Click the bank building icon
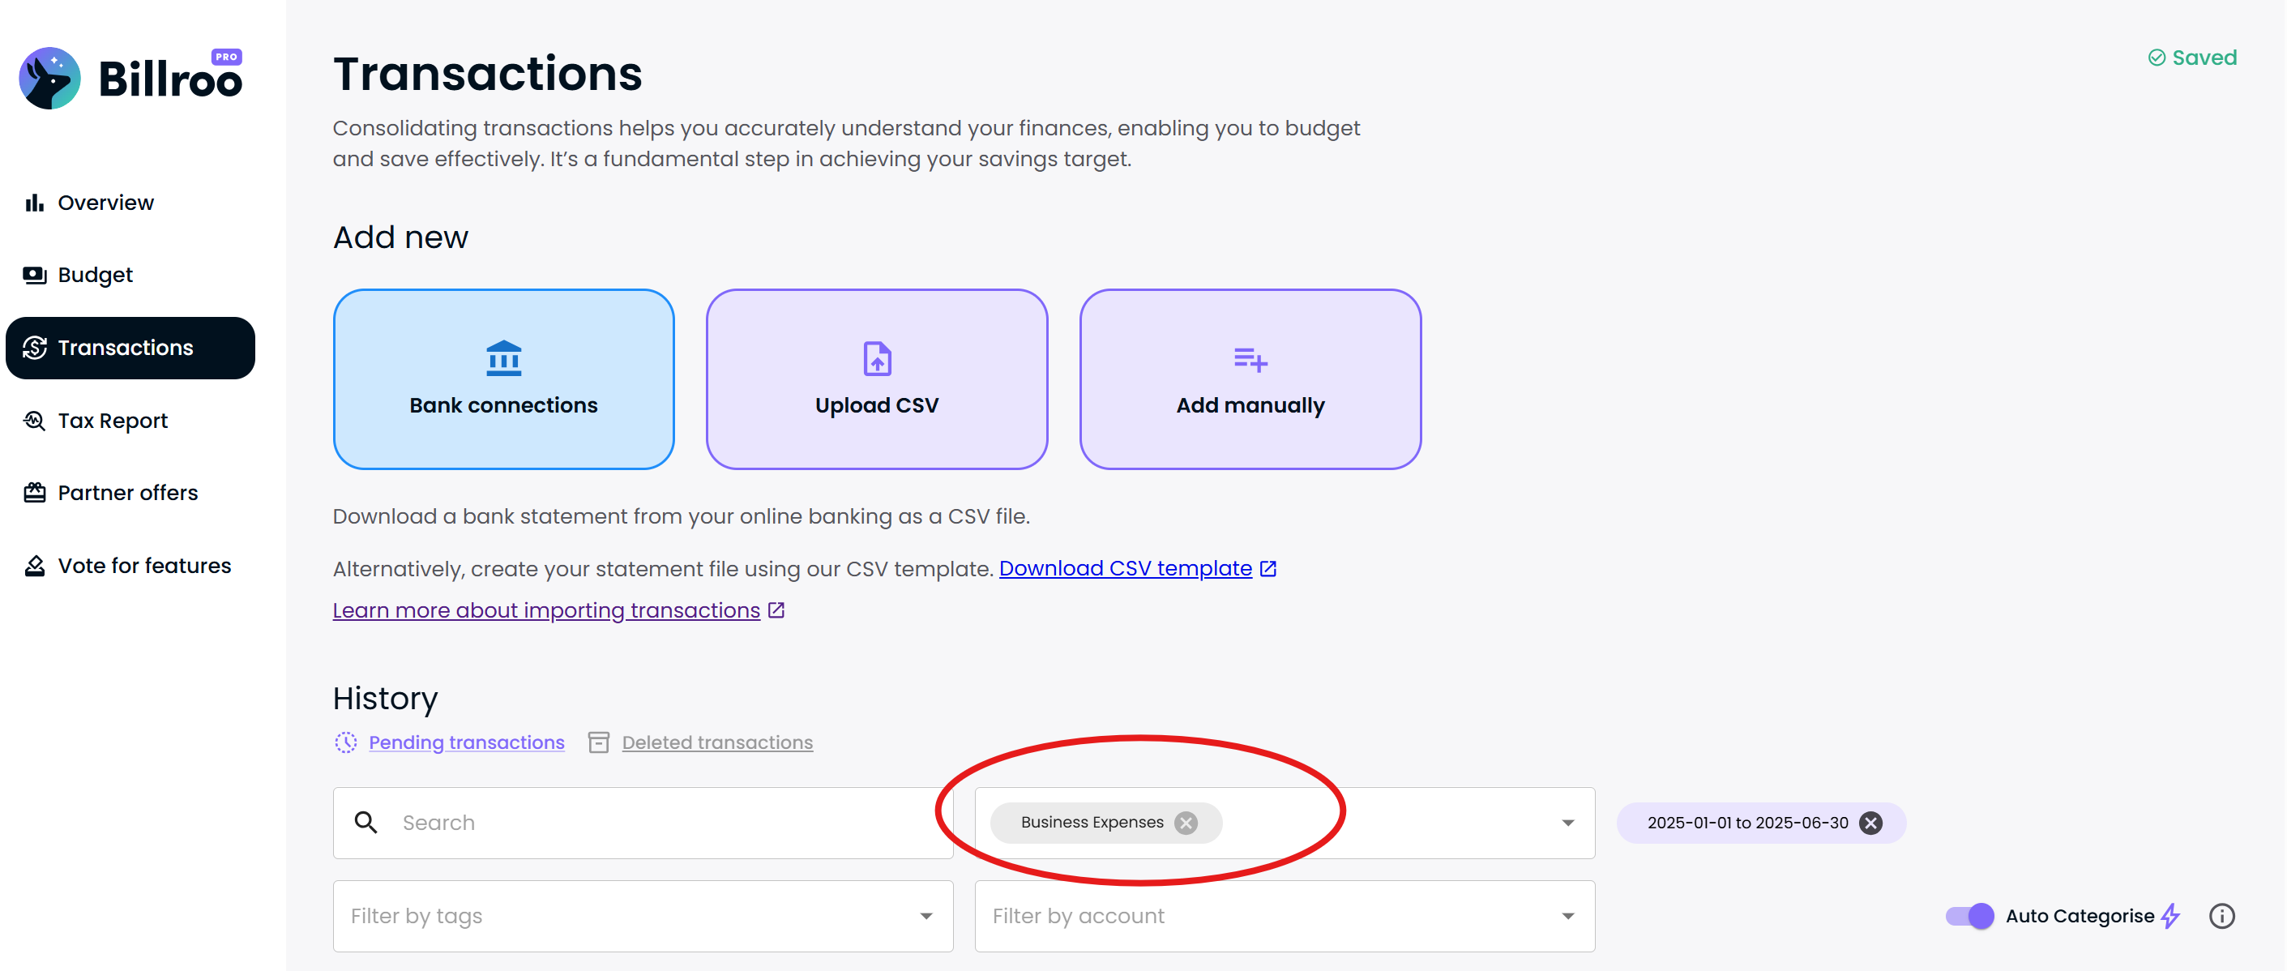The image size is (2287, 971). 503,358
